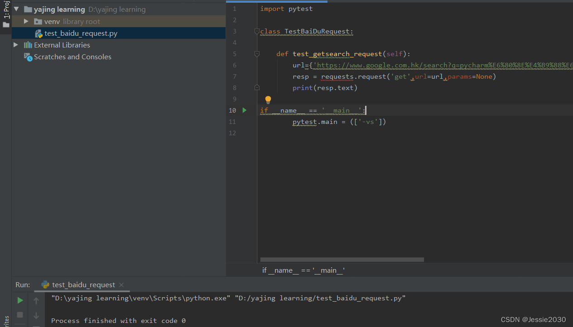Click the yellow lightbulb quick-fix icon

coord(268,99)
